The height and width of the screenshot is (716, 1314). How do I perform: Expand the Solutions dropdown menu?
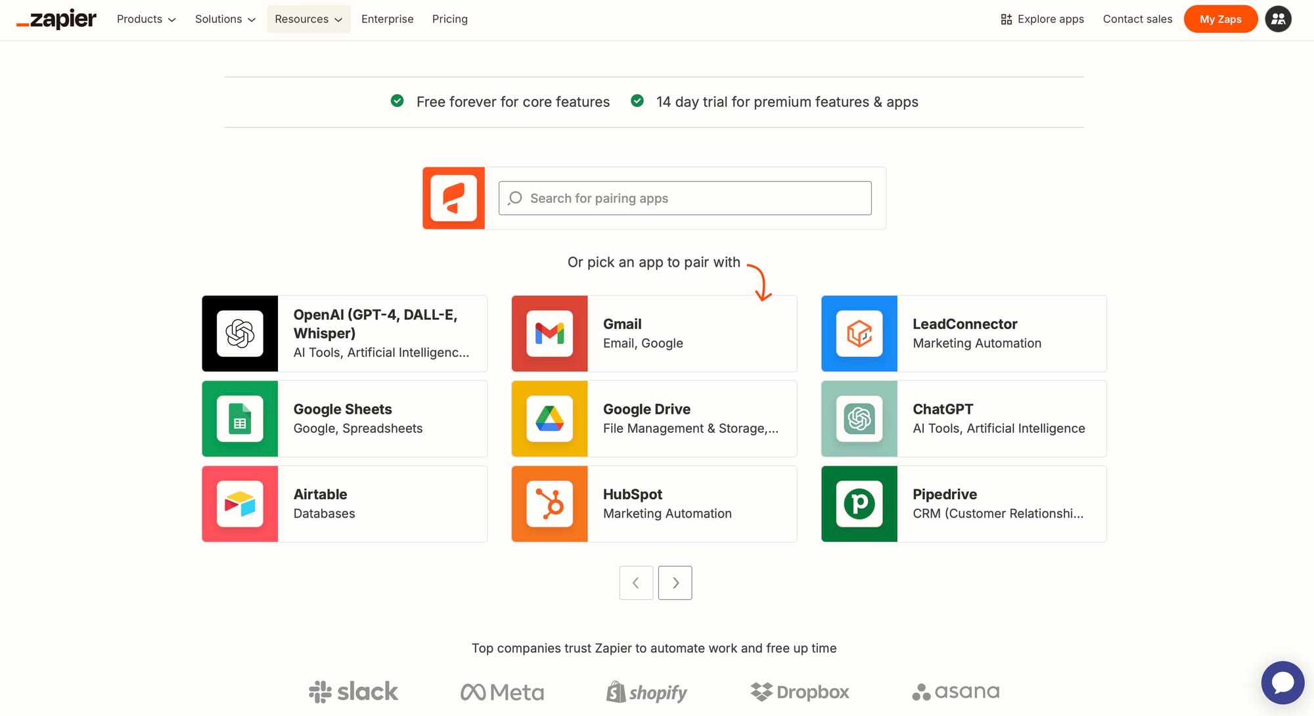coord(225,19)
